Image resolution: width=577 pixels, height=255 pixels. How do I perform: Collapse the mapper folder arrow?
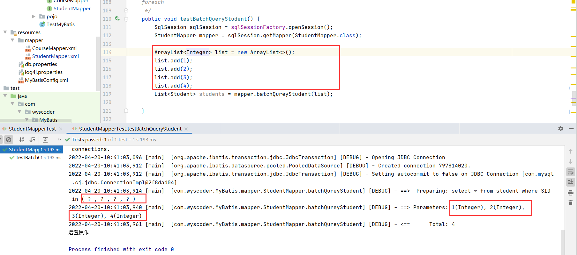12,40
